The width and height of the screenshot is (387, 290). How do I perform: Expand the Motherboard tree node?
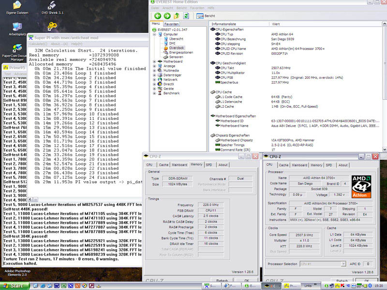[x=154, y=61]
